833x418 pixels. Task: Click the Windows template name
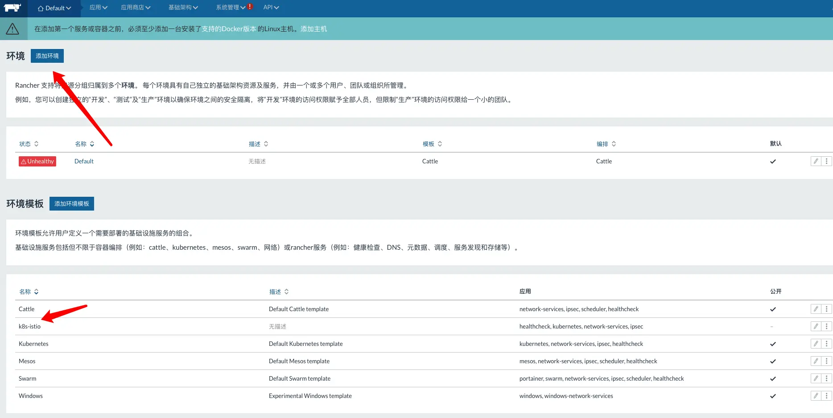tap(31, 396)
